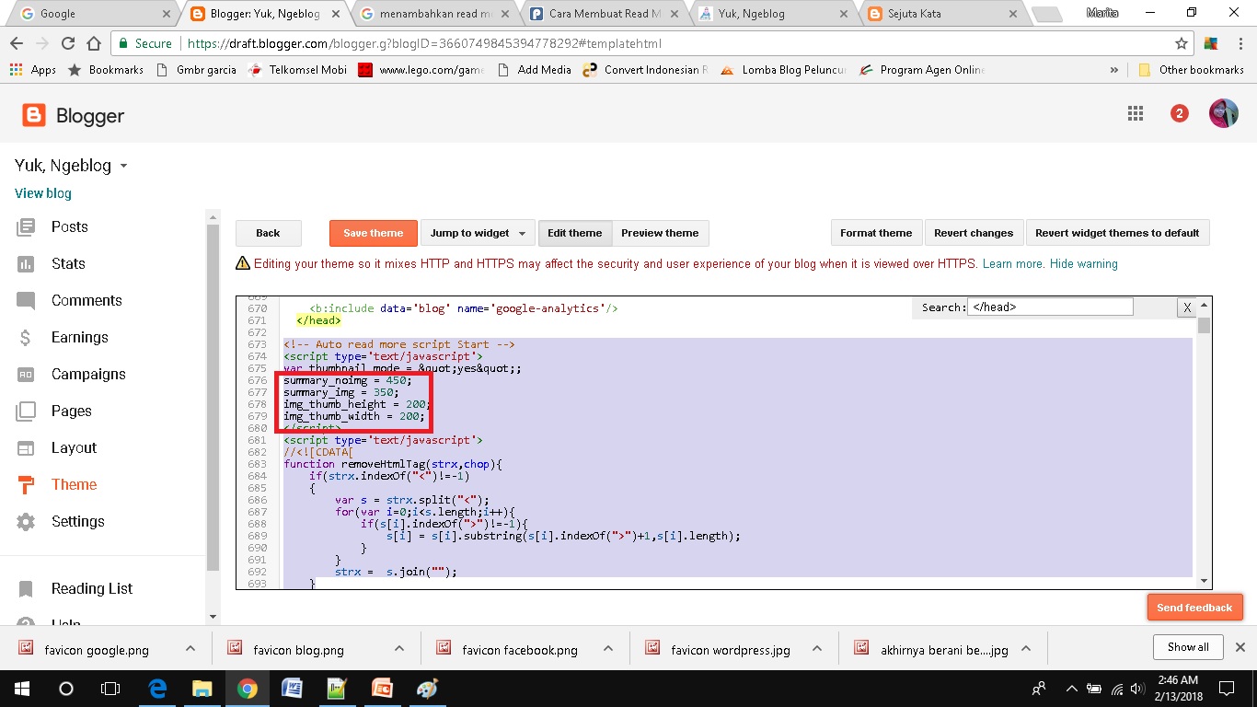
Task: Open the Google apps grid
Action: 1136,113
